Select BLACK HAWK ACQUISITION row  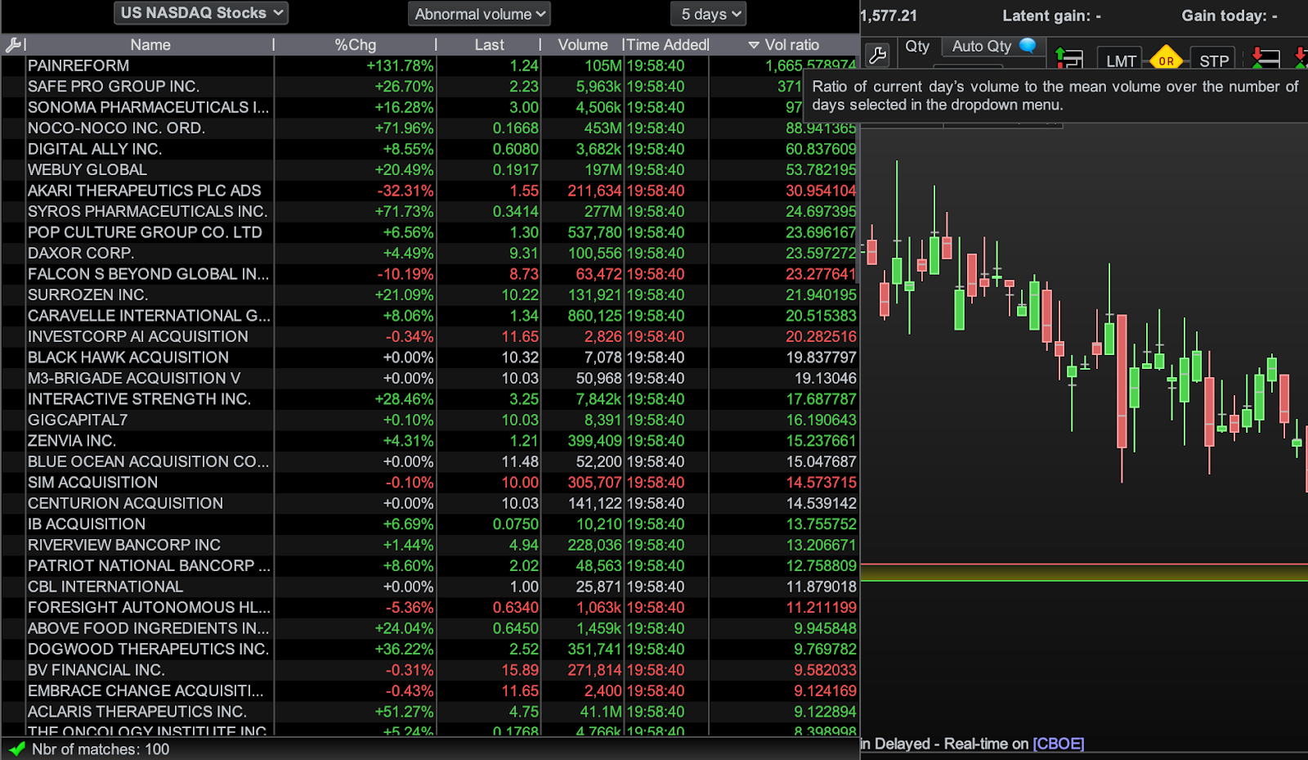tap(430, 358)
